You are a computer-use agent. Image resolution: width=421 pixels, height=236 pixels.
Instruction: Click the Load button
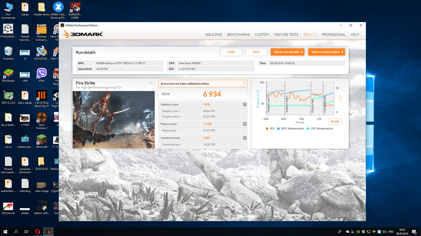click(x=231, y=52)
